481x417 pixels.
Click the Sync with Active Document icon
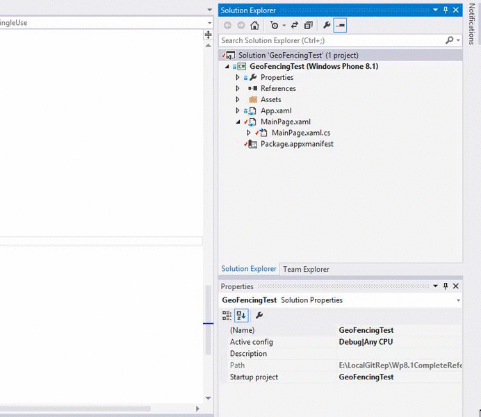(295, 25)
